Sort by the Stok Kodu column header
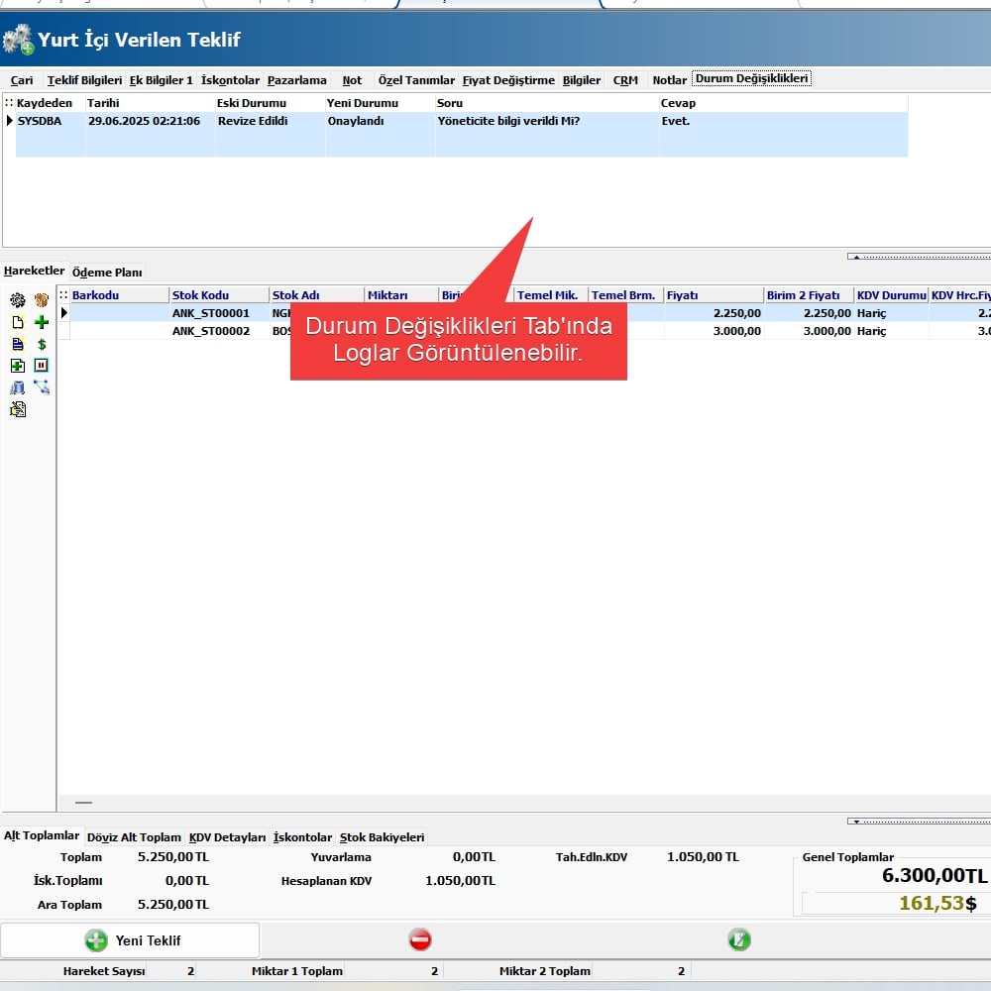 tap(218, 295)
